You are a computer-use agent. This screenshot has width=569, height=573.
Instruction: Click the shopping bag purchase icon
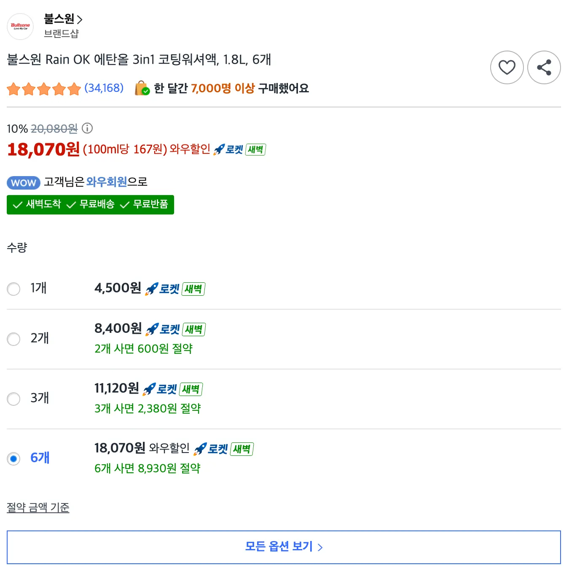click(142, 88)
